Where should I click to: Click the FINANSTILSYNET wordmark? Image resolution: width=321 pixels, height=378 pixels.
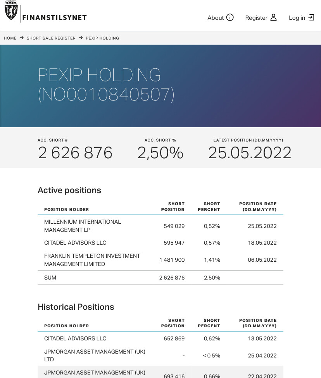point(54,17)
